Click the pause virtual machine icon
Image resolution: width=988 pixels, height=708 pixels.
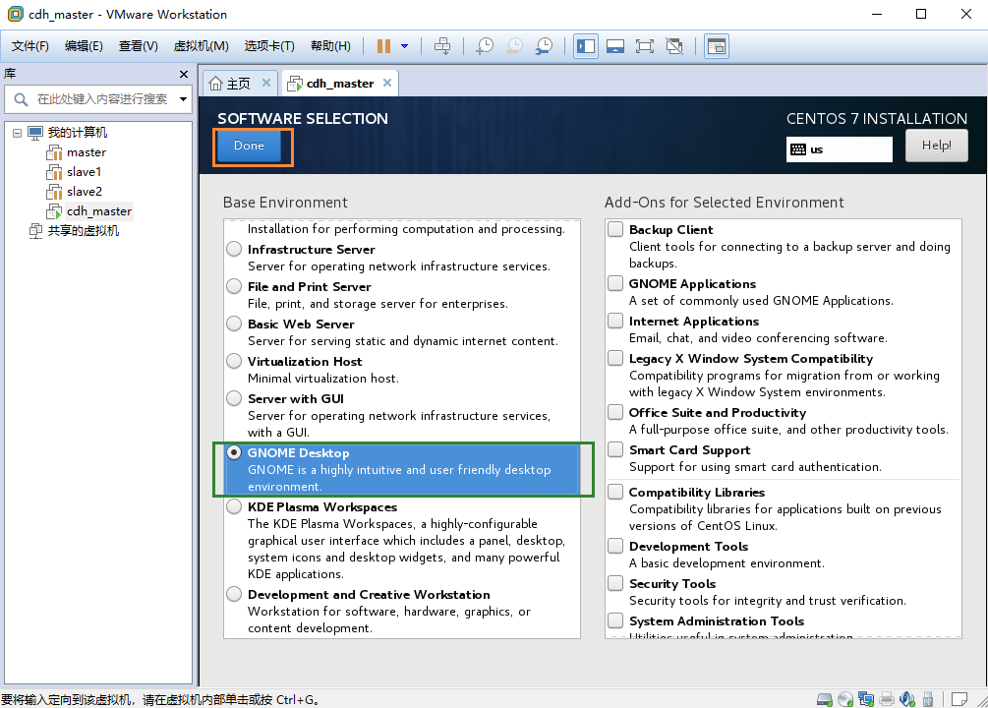[383, 46]
